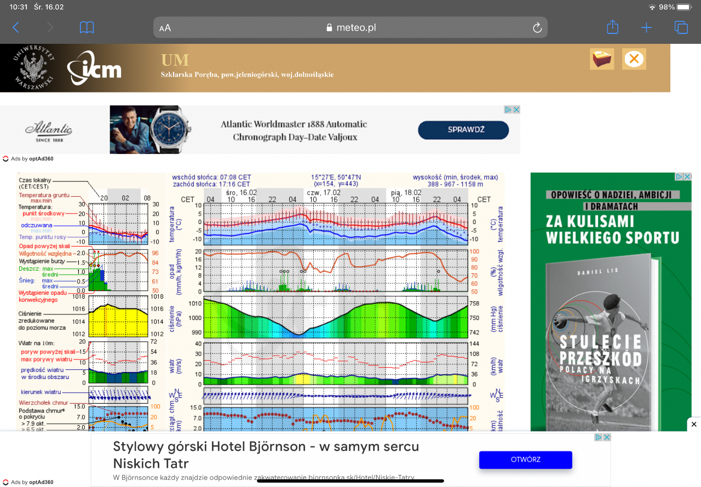Click the orange X close icon in header
The image size is (701, 487).
(634, 59)
